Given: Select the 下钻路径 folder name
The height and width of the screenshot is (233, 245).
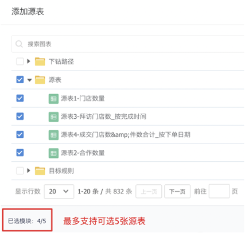Looking at the screenshot, I should point(61,61).
